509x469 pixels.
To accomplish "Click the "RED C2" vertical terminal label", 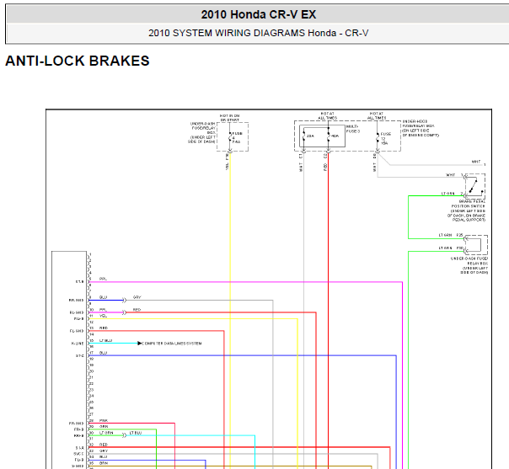I will (x=325, y=163).
